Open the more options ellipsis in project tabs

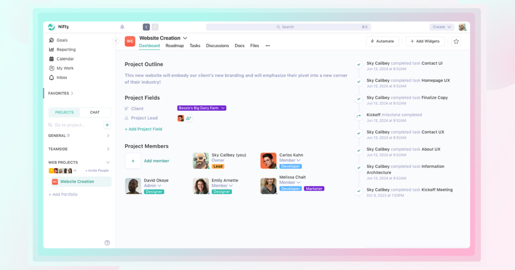coord(268,46)
